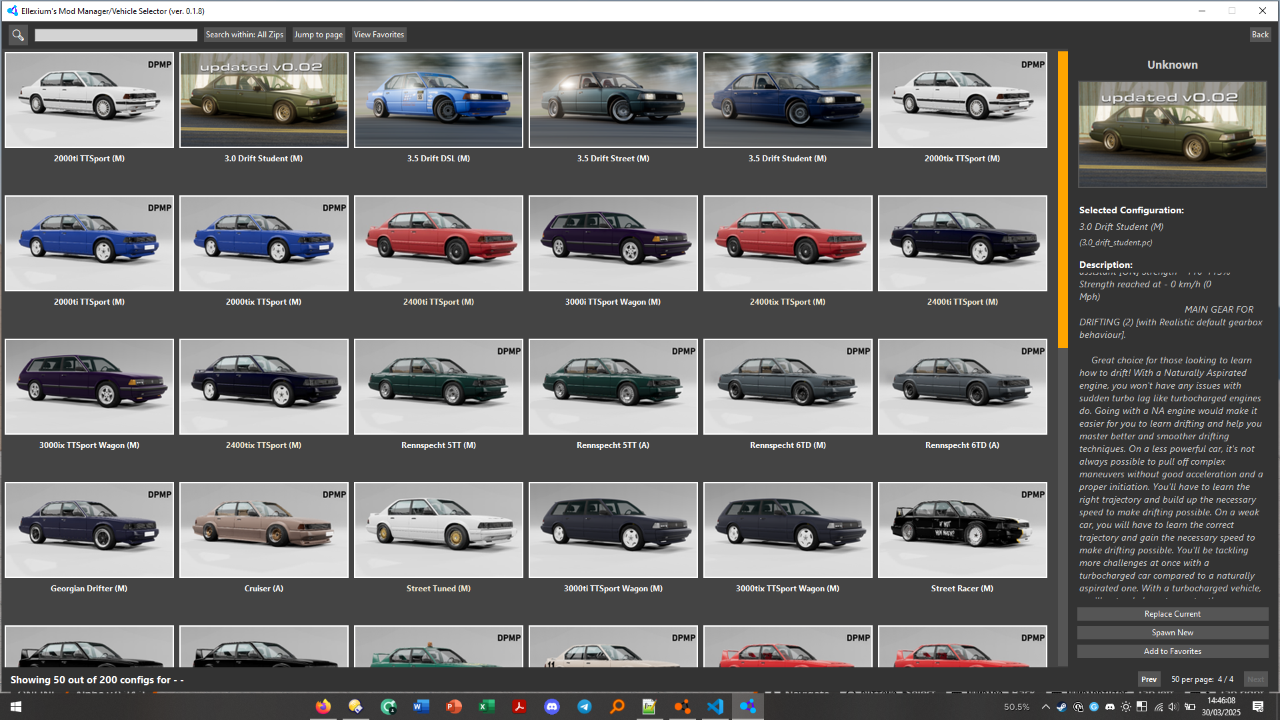Open Visual Studio Code from taskbar
Viewport: 1280px width, 720px height.
tap(715, 707)
